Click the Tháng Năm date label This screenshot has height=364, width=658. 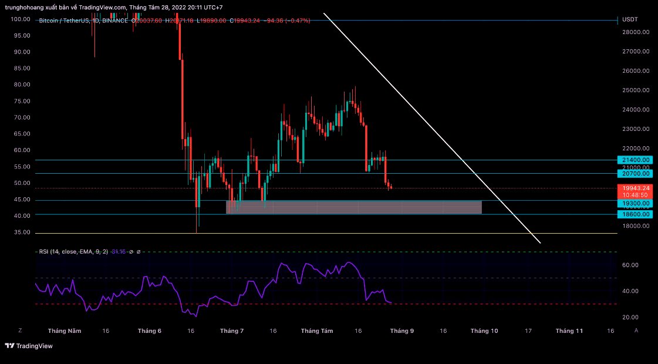pyautogui.click(x=65, y=331)
